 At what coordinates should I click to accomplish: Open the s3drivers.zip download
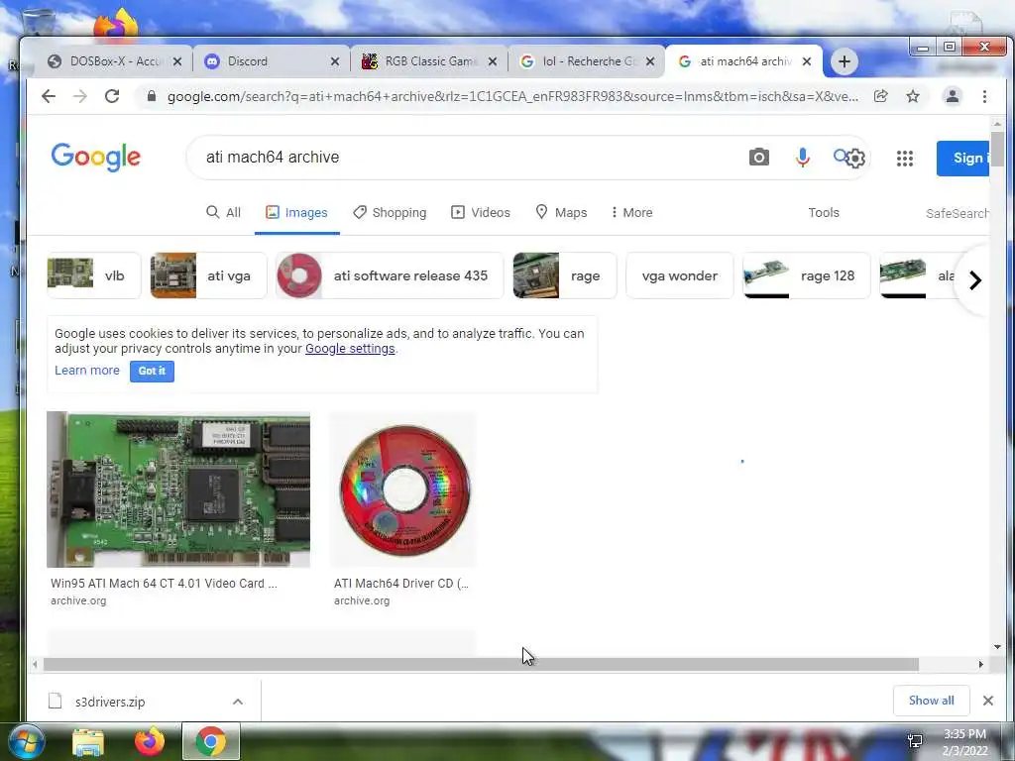[109, 702]
